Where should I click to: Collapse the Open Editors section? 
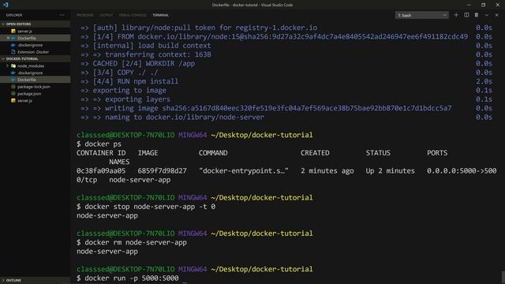[3, 24]
